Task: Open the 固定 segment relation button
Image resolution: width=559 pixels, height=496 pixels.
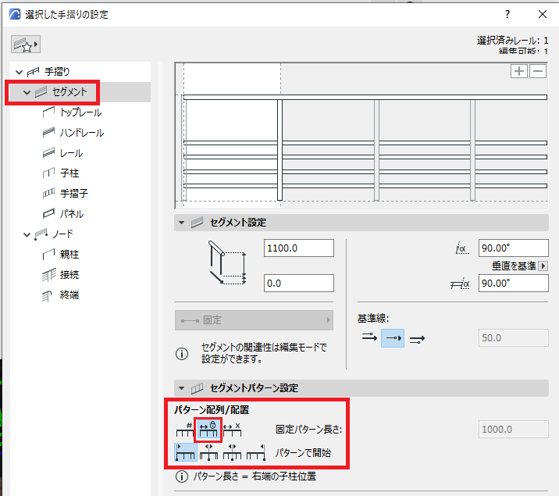Action: click(254, 320)
